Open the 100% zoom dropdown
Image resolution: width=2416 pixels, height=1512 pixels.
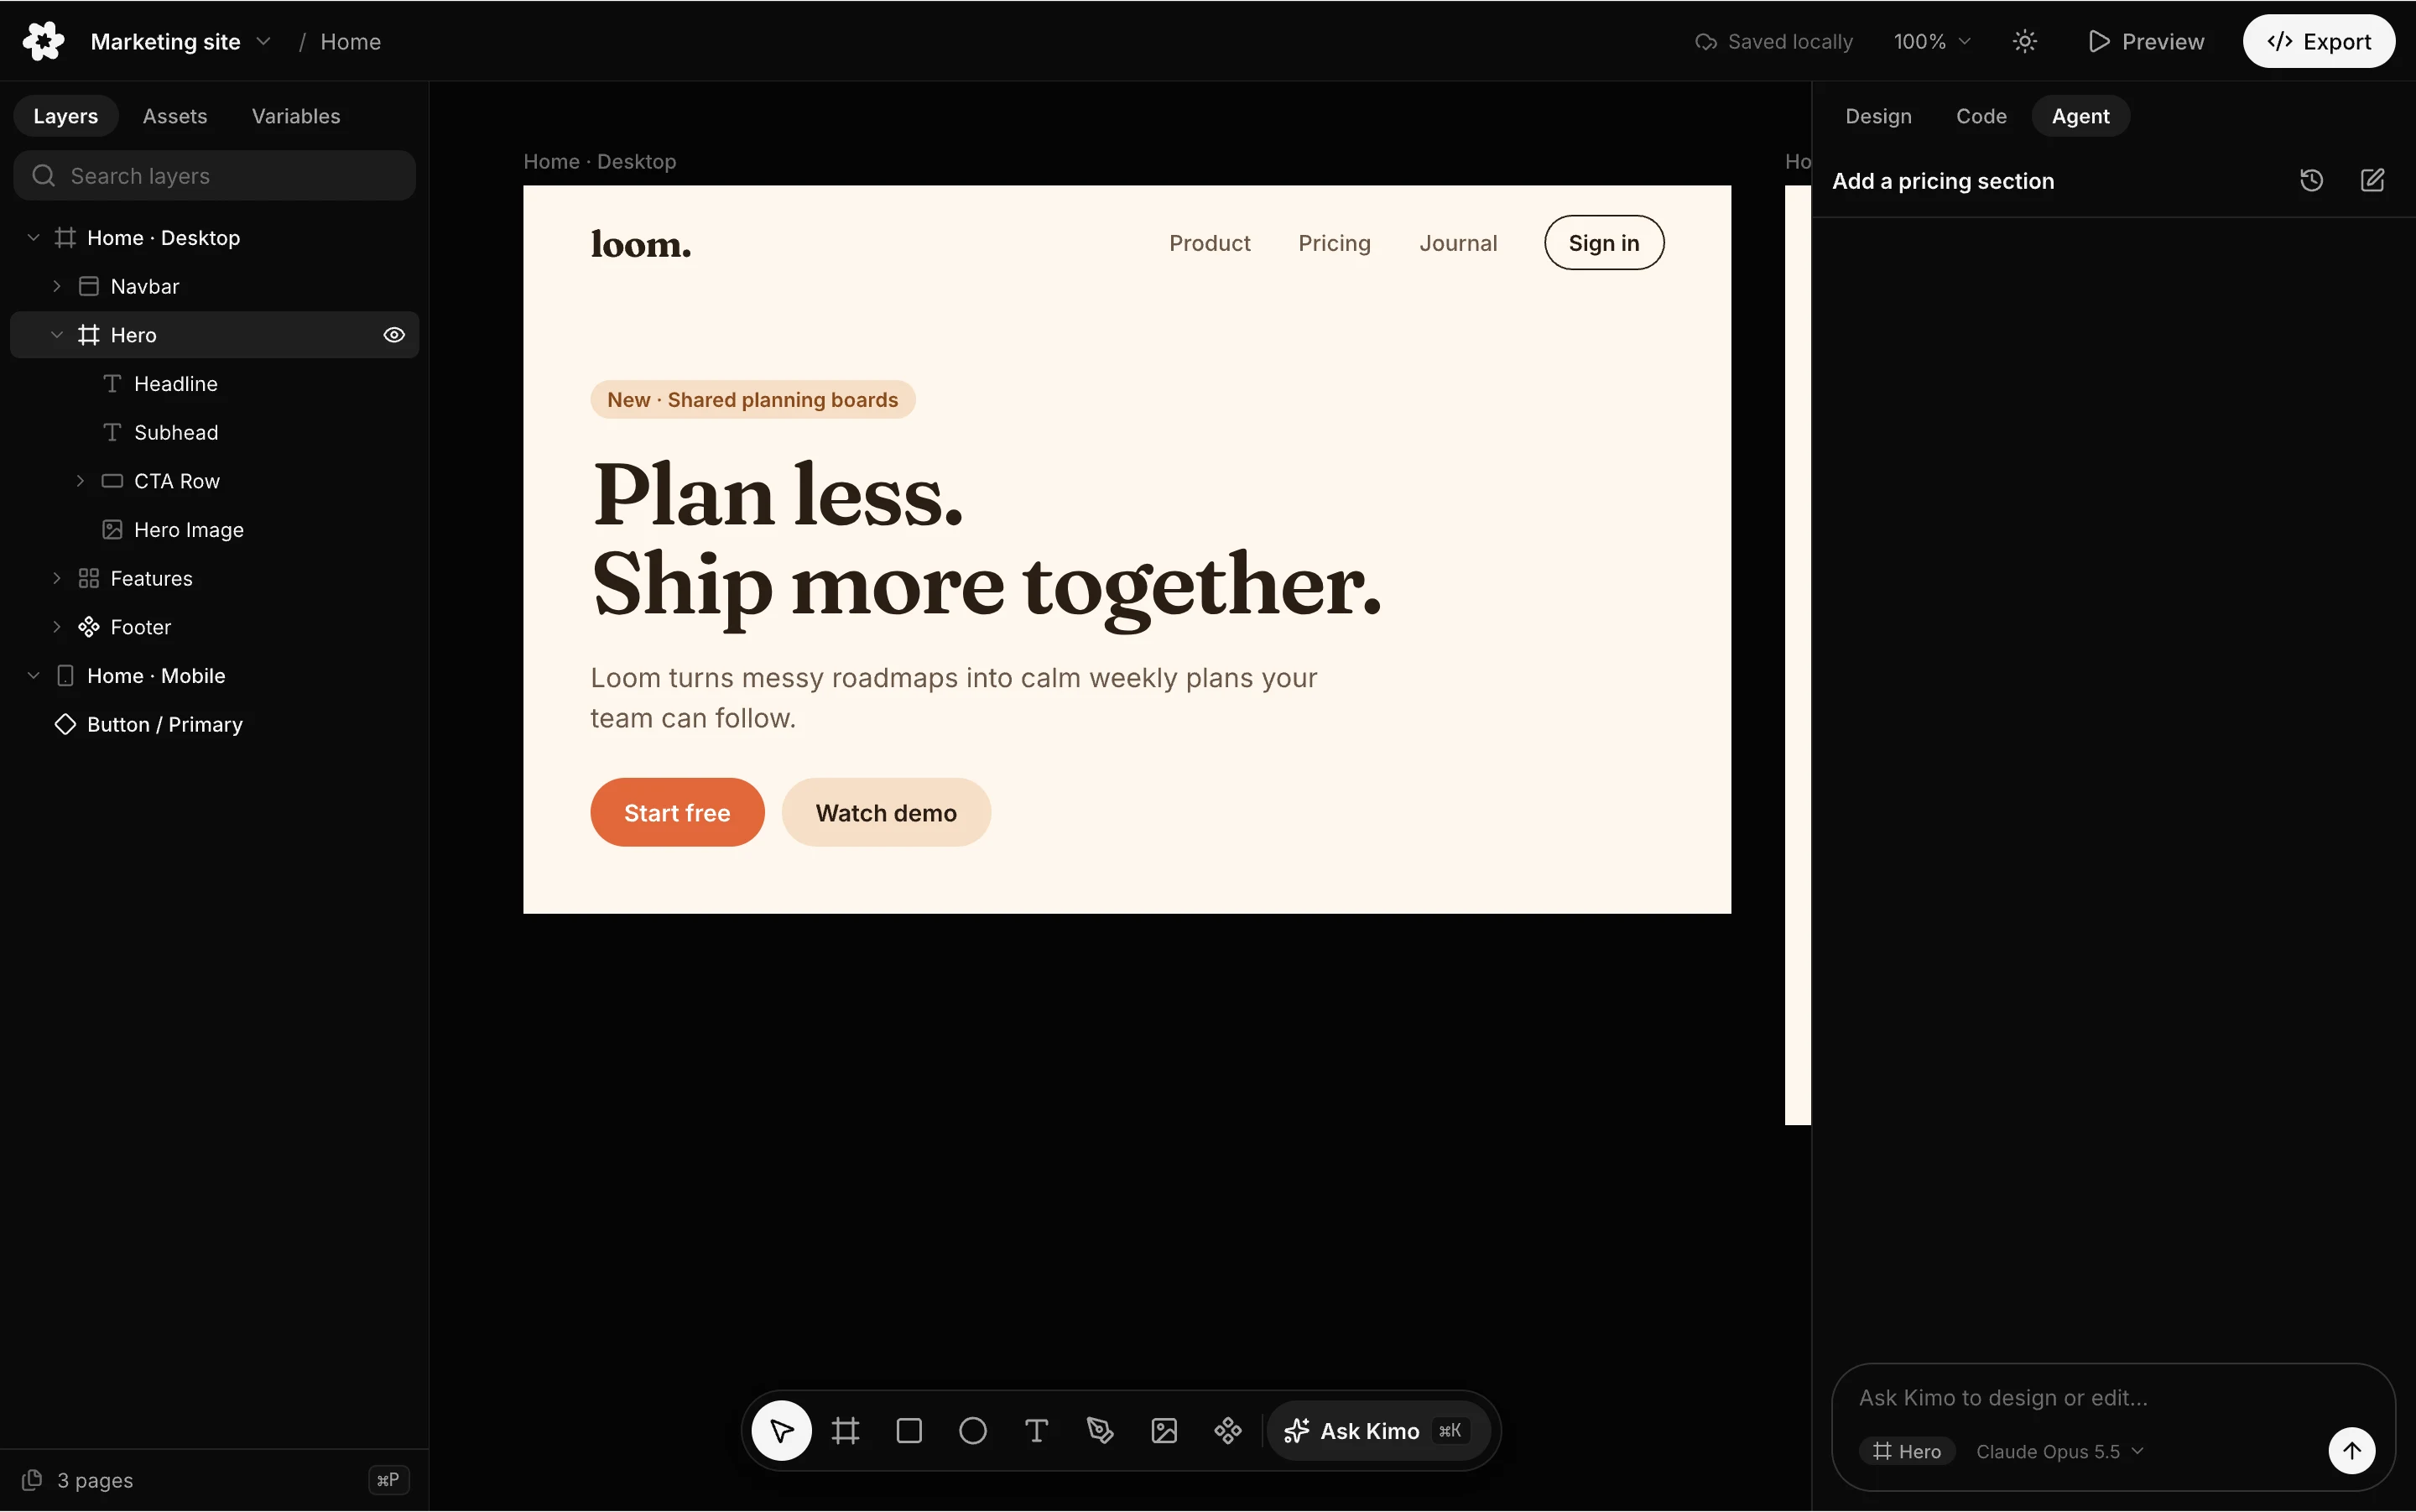(1931, 41)
